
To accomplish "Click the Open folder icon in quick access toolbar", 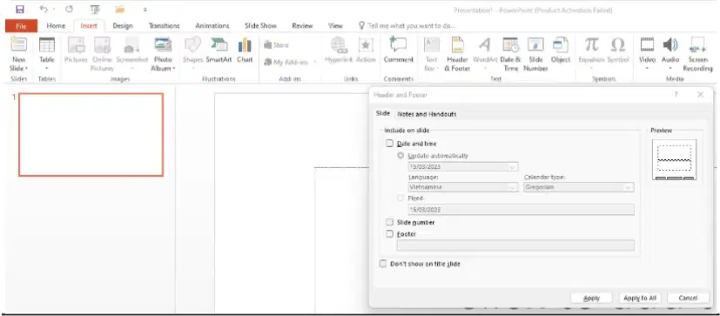I will tap(120, 10).
